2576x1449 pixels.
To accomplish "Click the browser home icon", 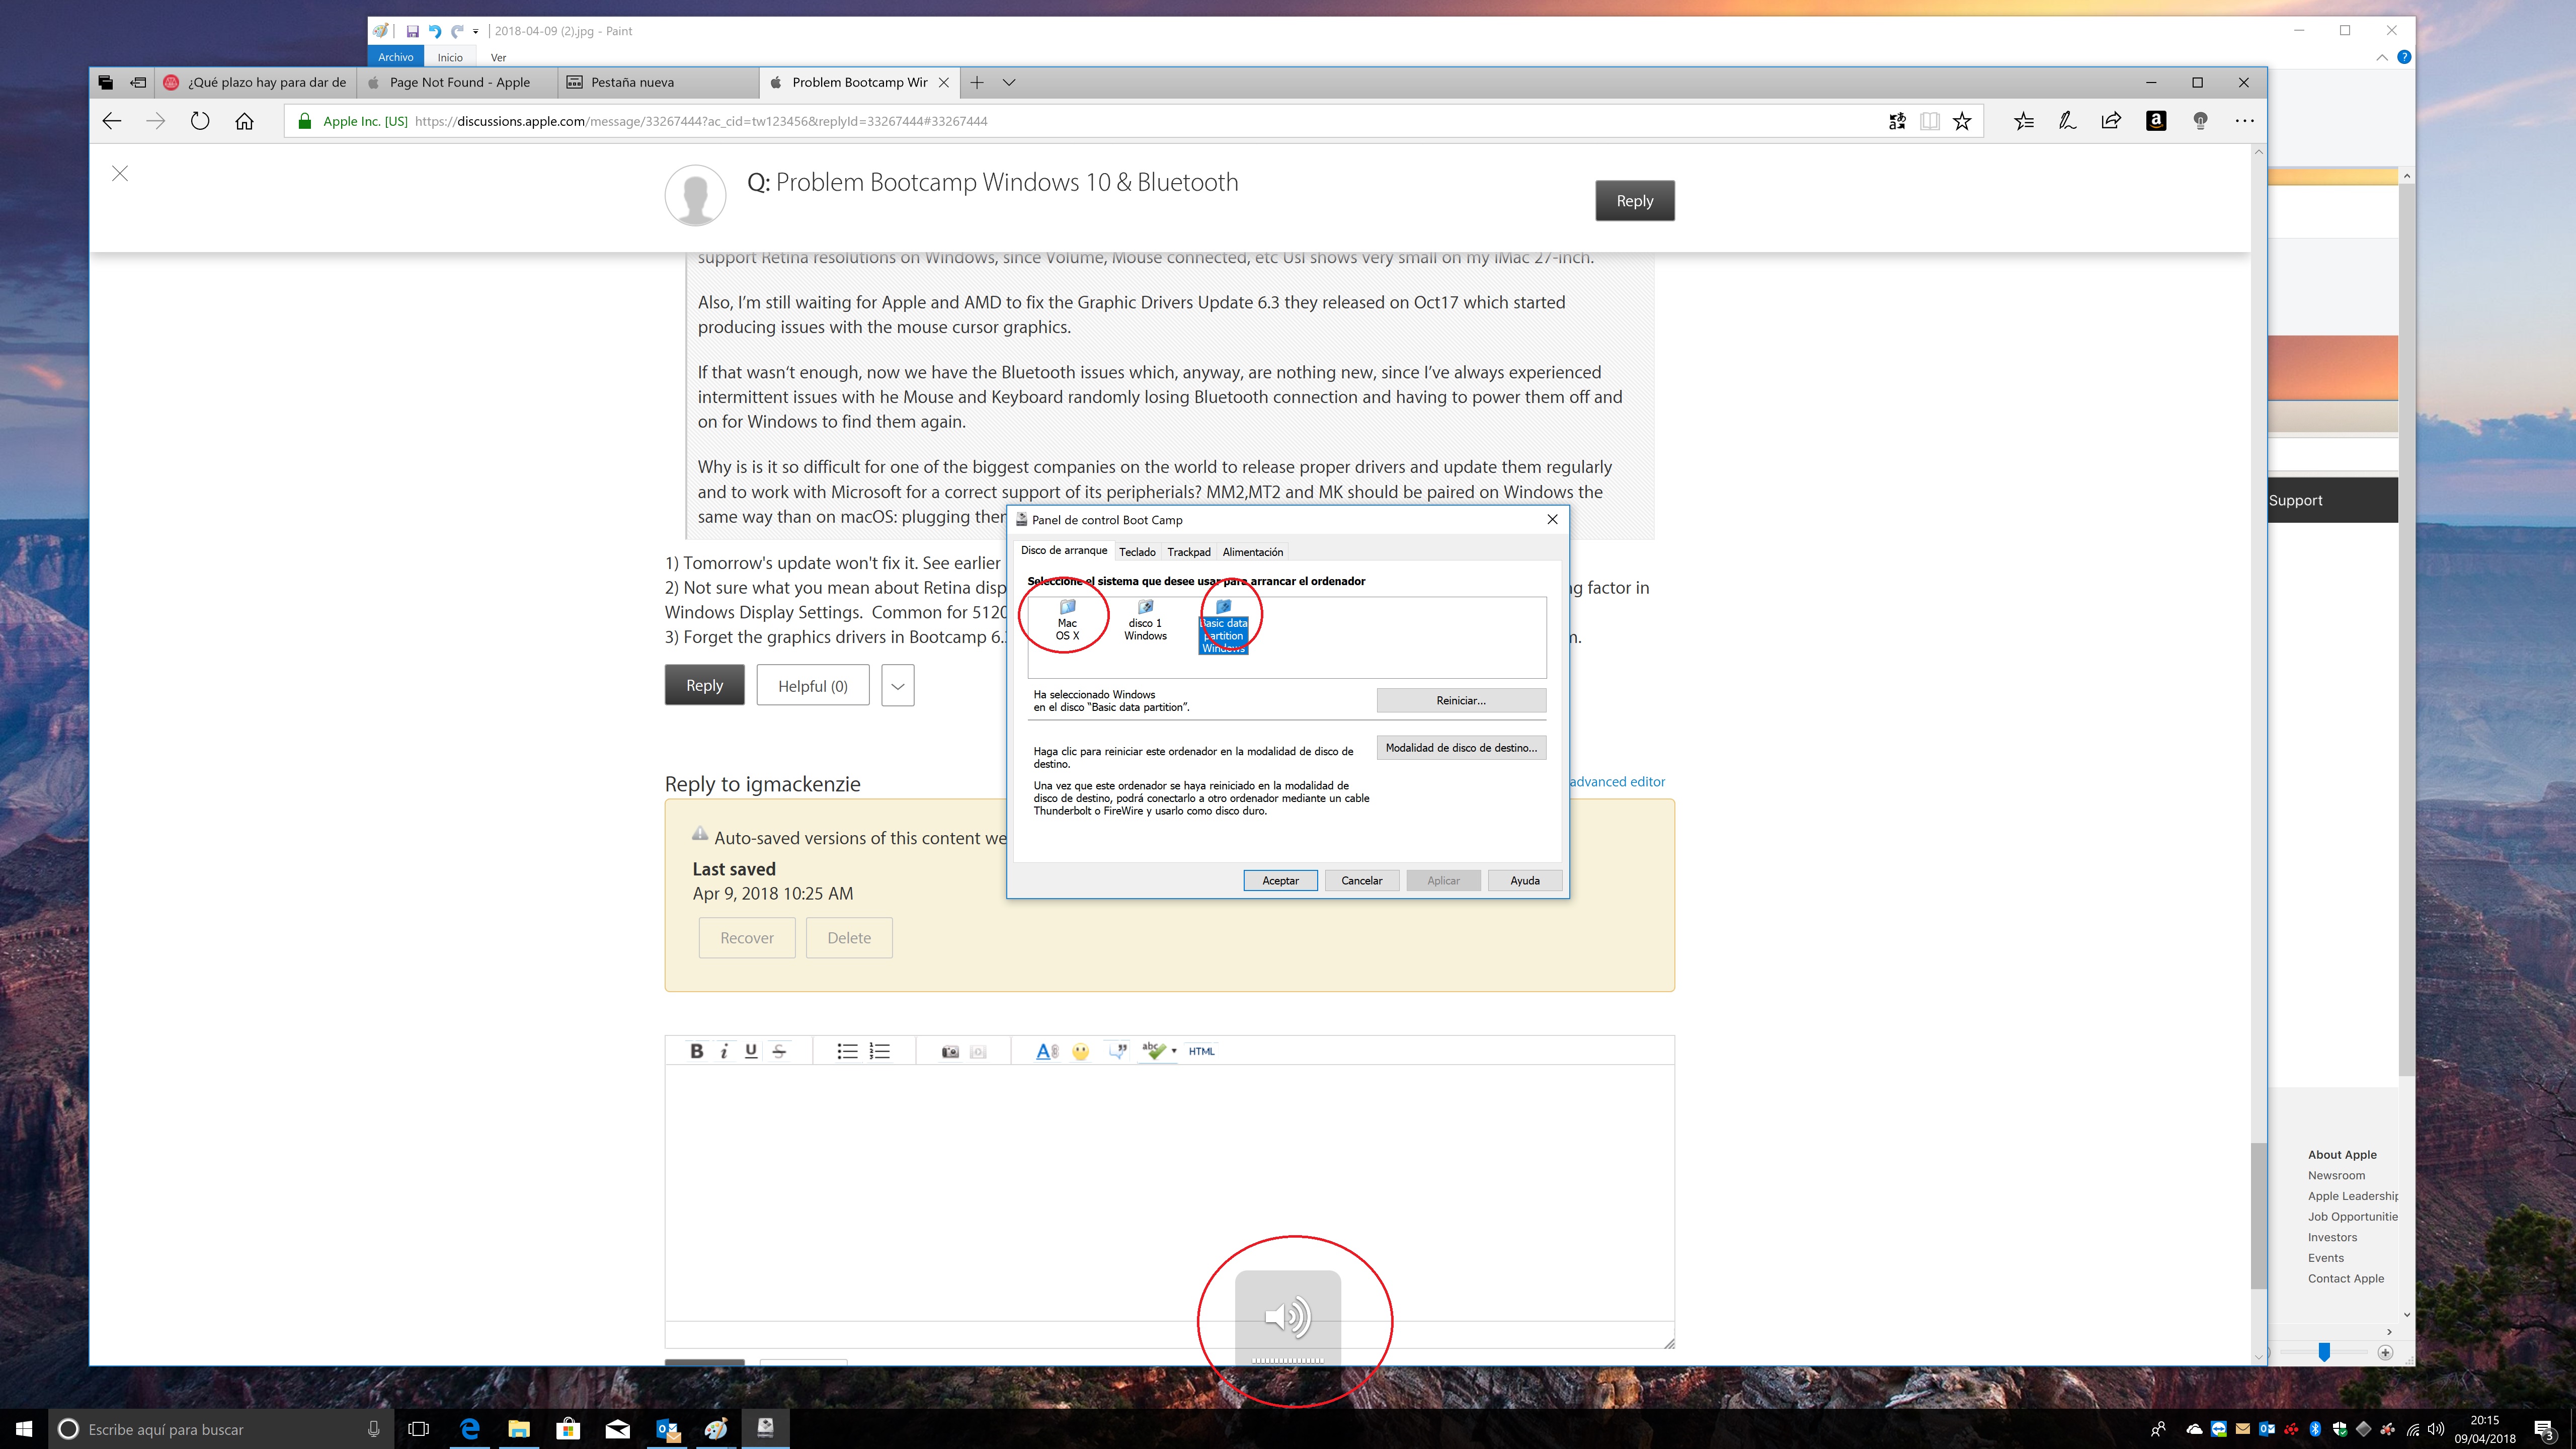I will click(244, 121).
